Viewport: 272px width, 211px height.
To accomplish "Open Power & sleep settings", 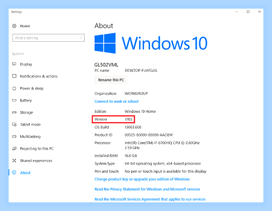I will pos(32,88).
